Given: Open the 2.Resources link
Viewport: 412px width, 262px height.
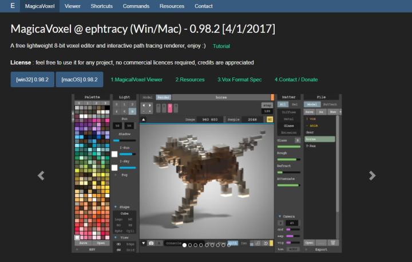Looking at the screenshot, I should 190,80.
